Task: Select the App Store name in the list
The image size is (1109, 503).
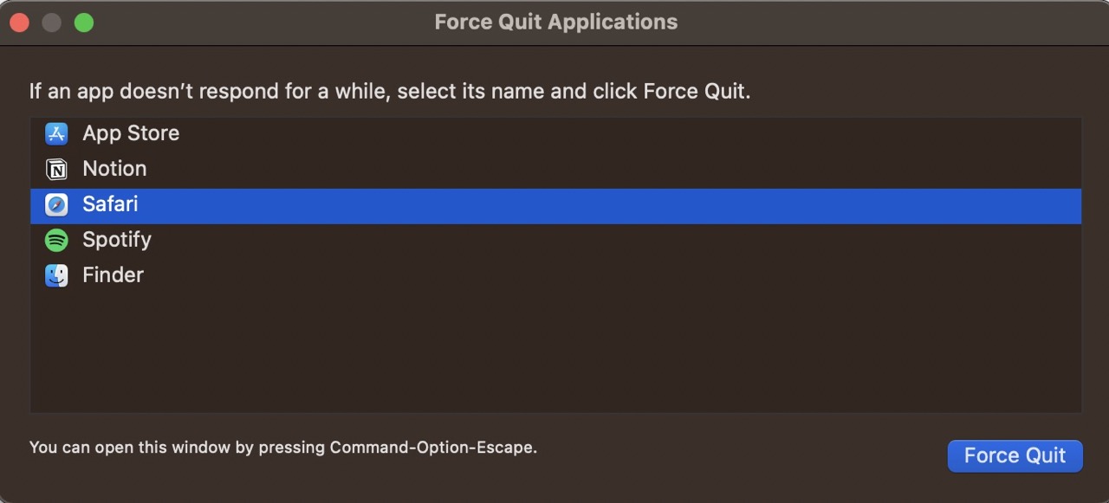Action: (x=131, y=133)
